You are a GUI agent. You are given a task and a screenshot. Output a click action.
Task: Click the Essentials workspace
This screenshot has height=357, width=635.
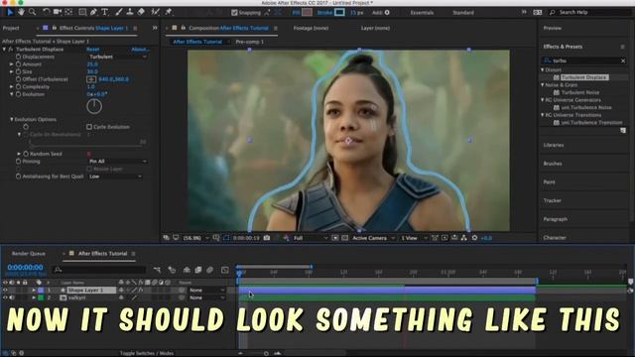(x=422, y=13)
